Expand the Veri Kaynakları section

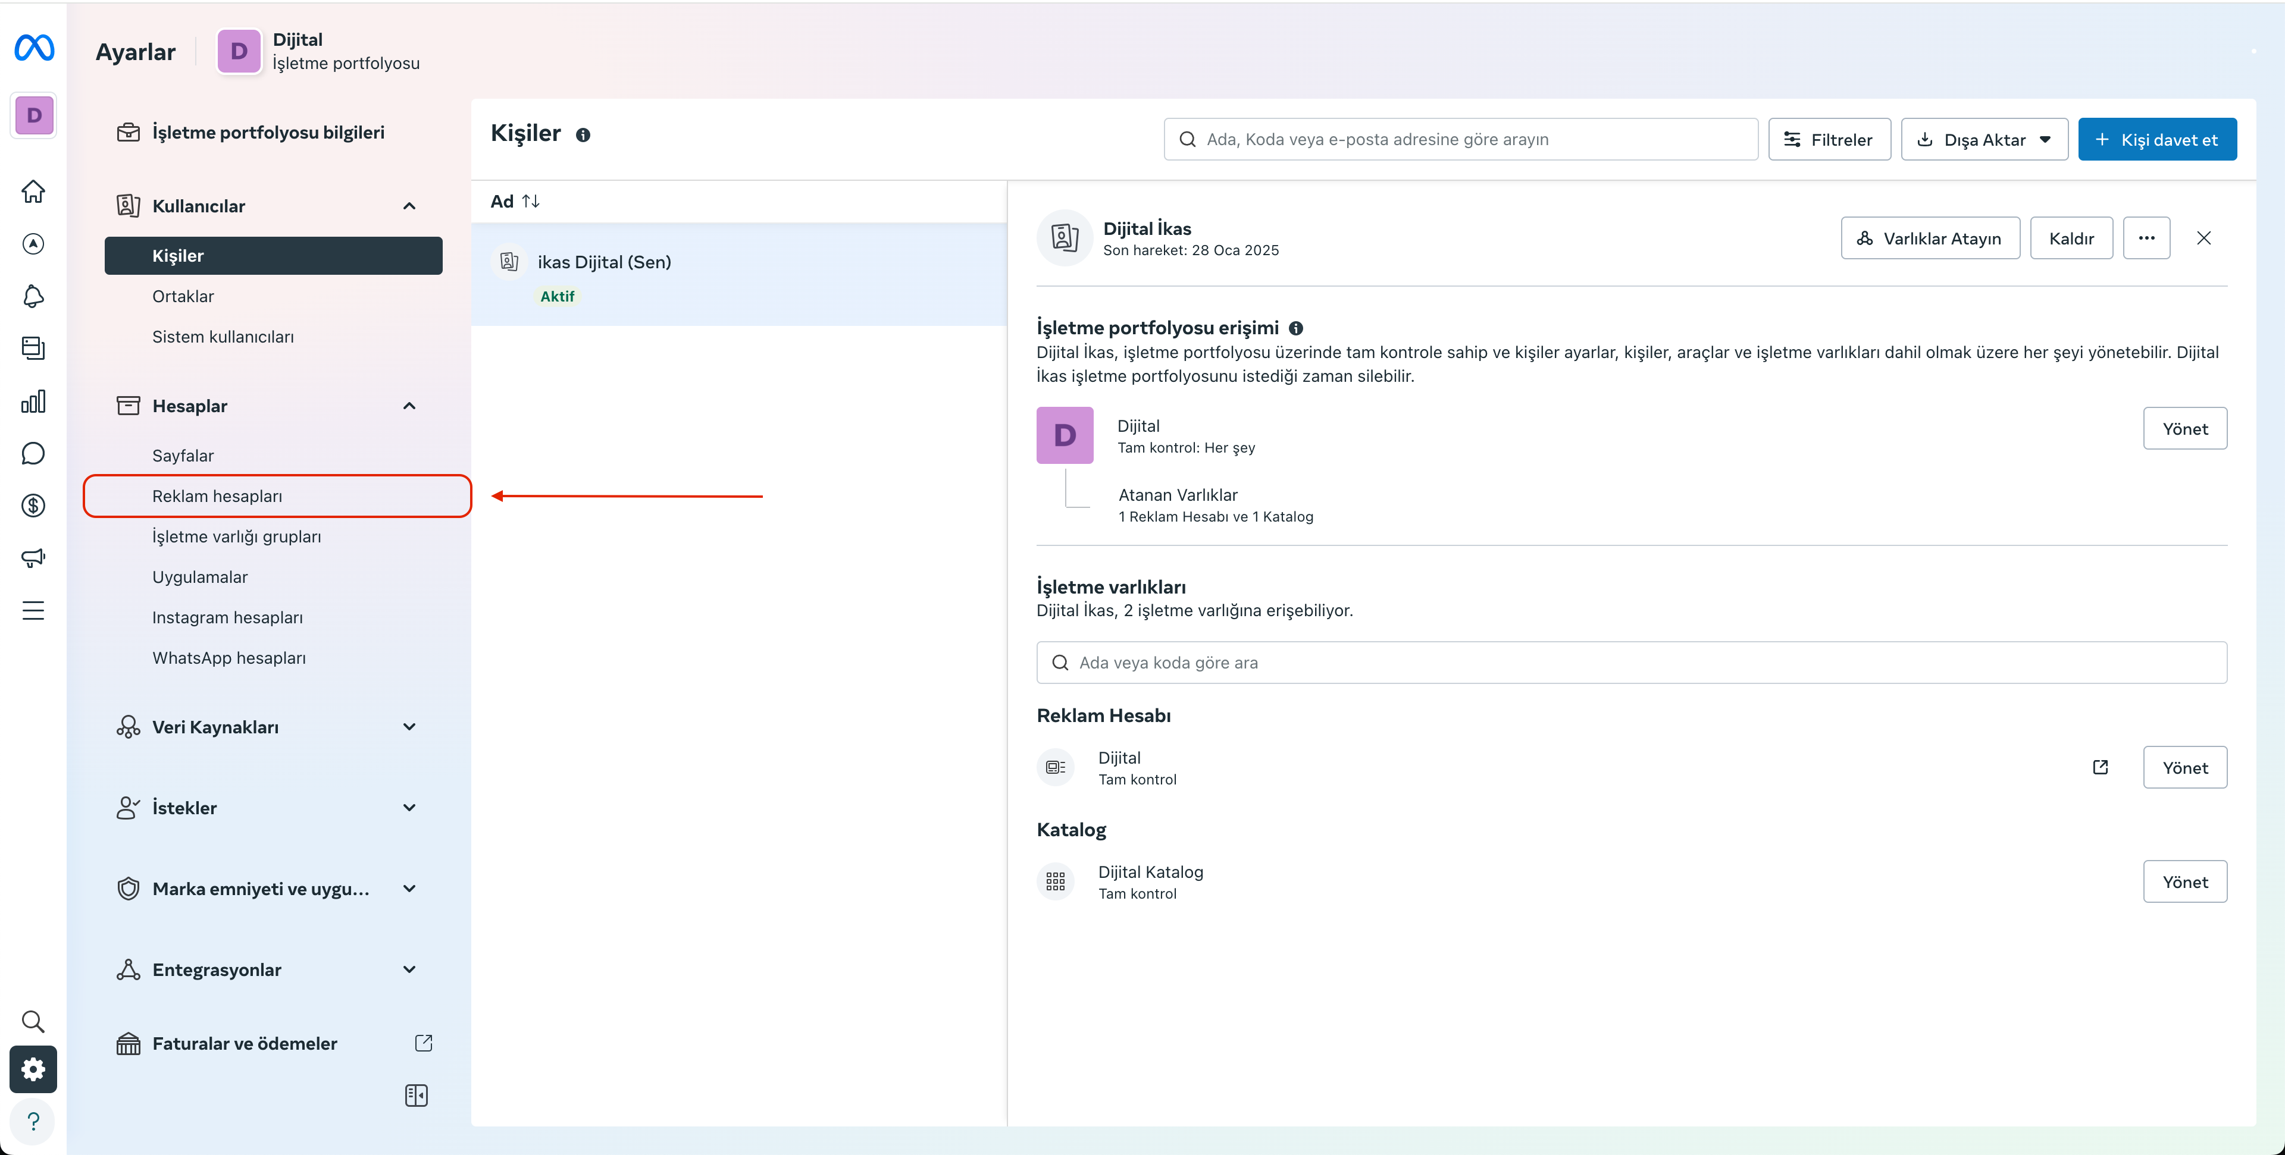(x=409, y=727)
